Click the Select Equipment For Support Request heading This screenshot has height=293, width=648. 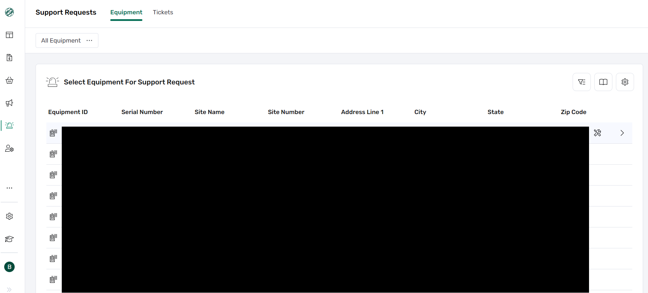click(129, 82)
